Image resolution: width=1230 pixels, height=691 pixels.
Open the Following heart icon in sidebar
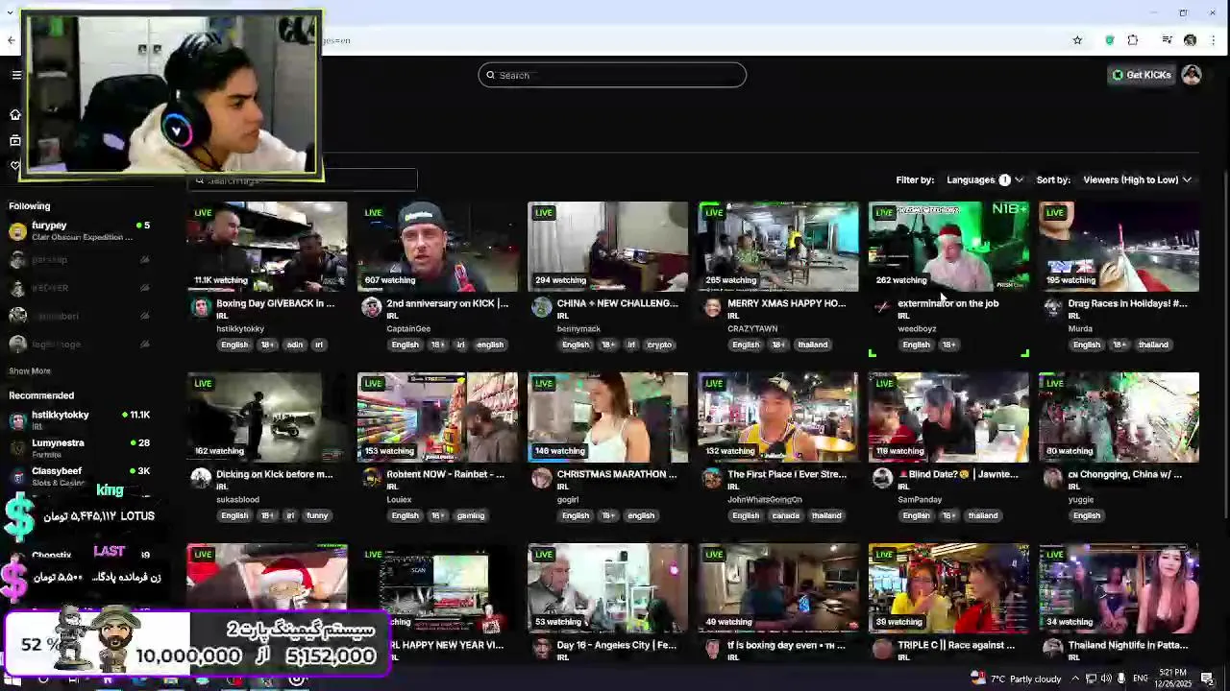click(x=15, y=166)
